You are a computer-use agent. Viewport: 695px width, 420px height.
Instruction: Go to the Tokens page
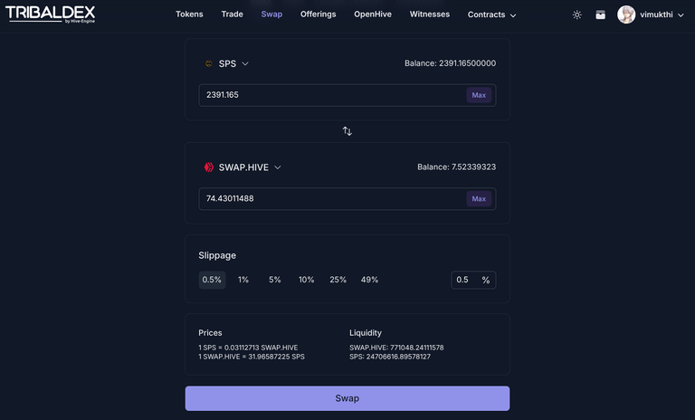point(189,14)
